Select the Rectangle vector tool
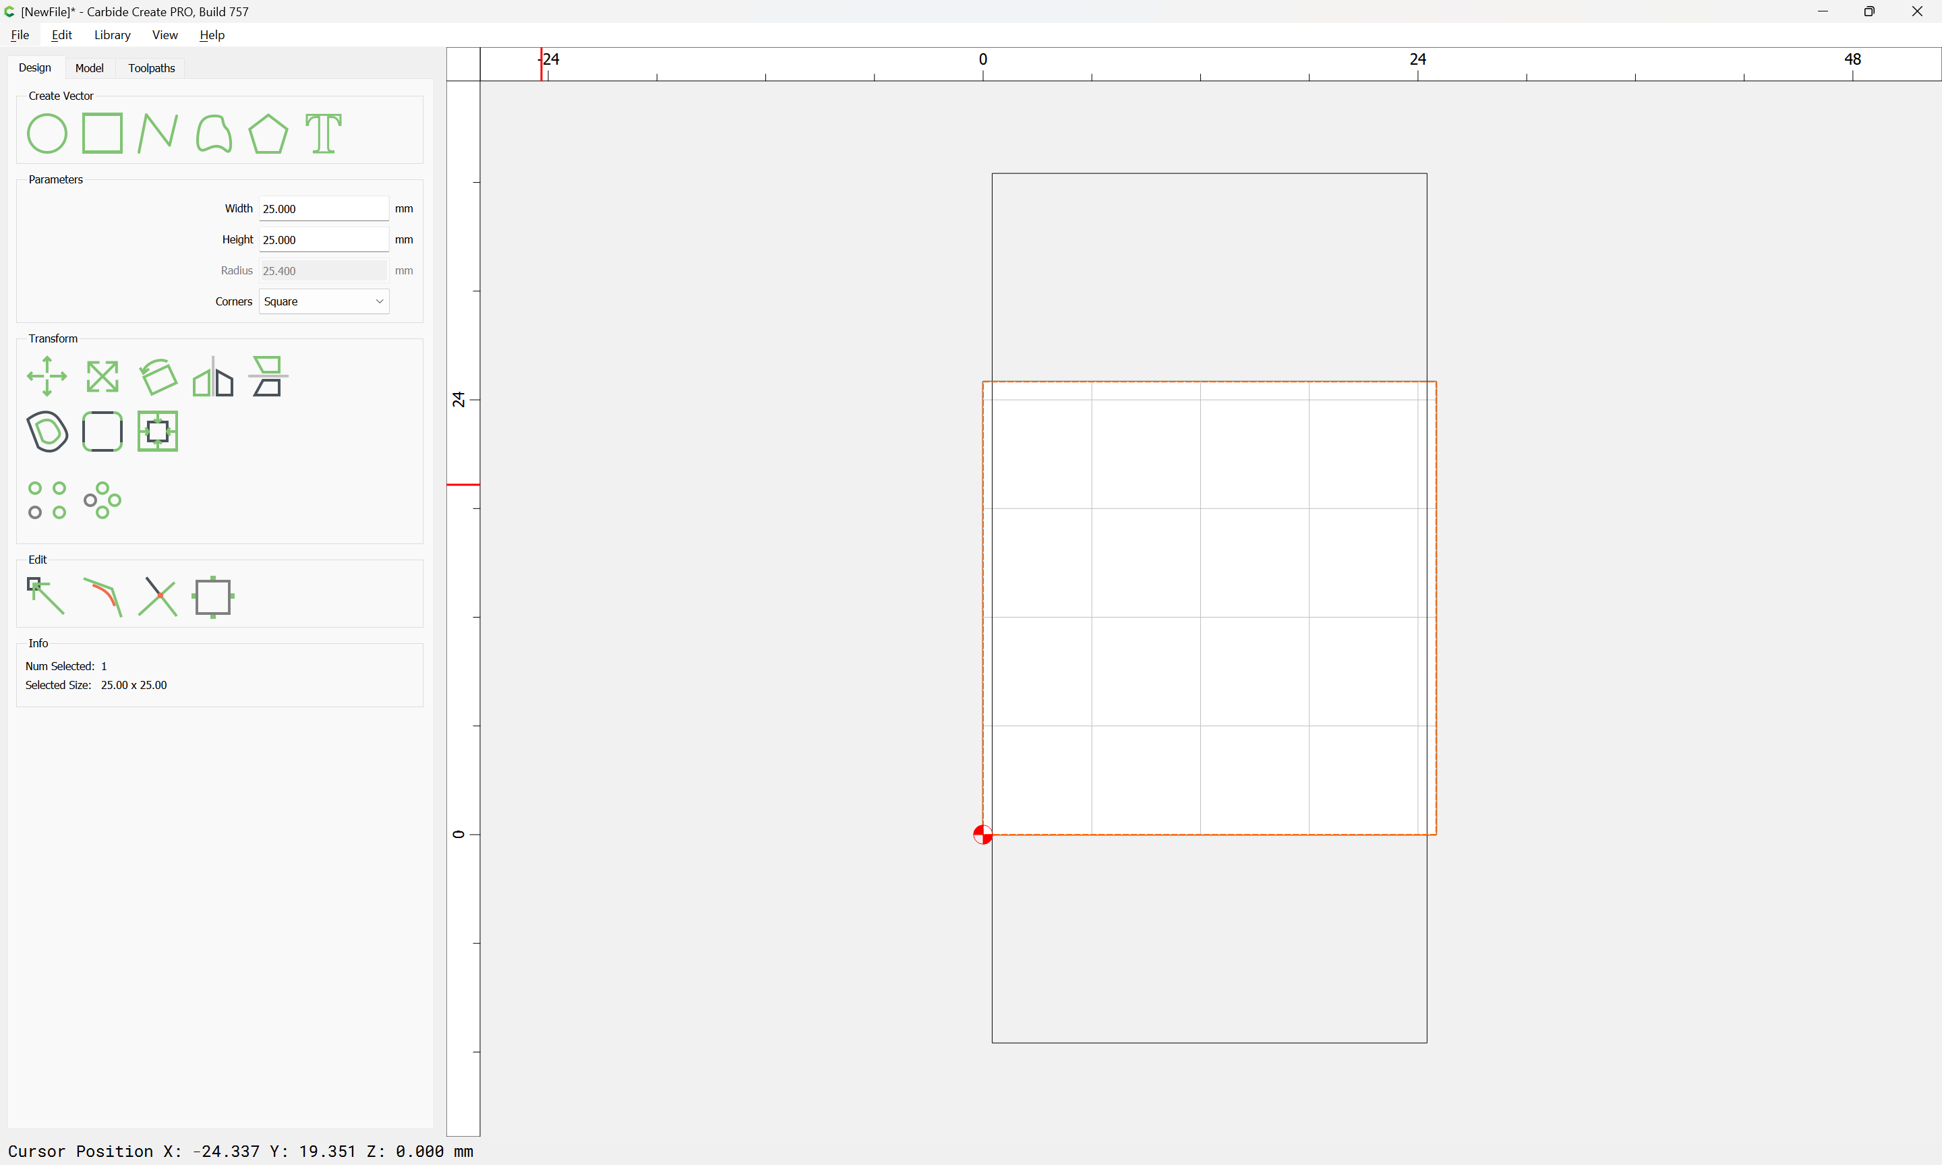This screenshot has width=1942, height=1165. point(102,133)
